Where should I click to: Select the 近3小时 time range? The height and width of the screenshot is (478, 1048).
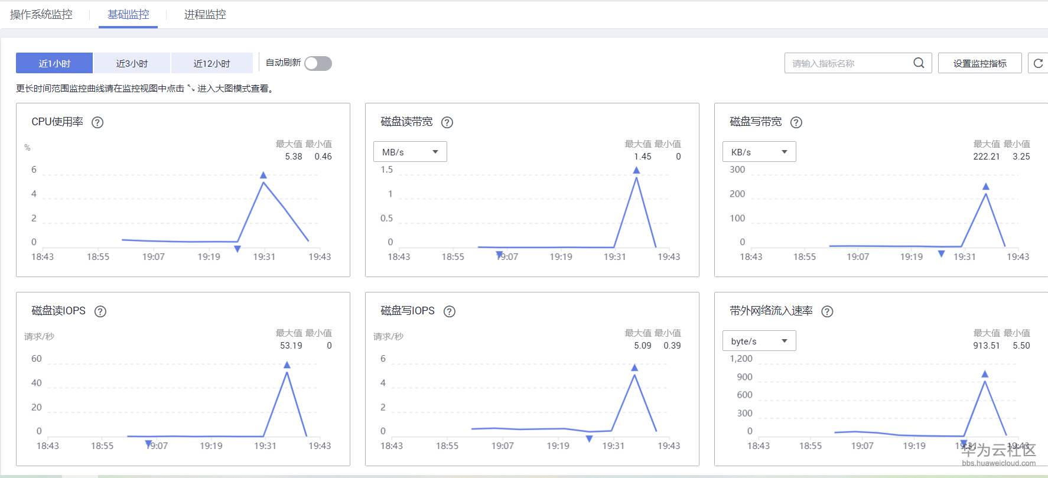click(132, 63)
